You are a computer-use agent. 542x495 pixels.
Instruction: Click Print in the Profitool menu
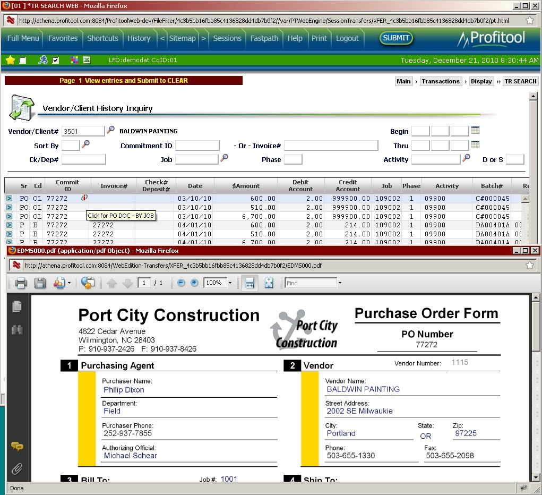319,38
